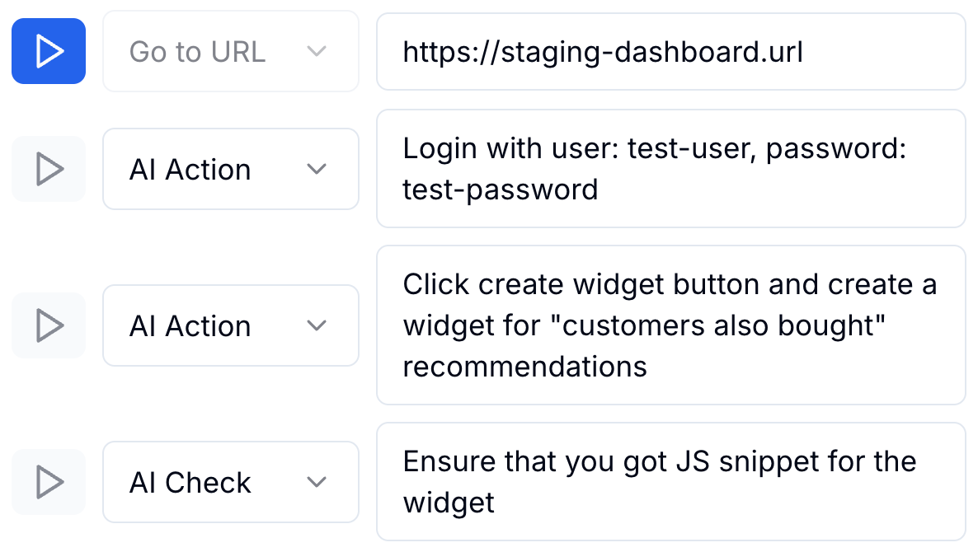Run the login AI Action step

pos(49,169)
